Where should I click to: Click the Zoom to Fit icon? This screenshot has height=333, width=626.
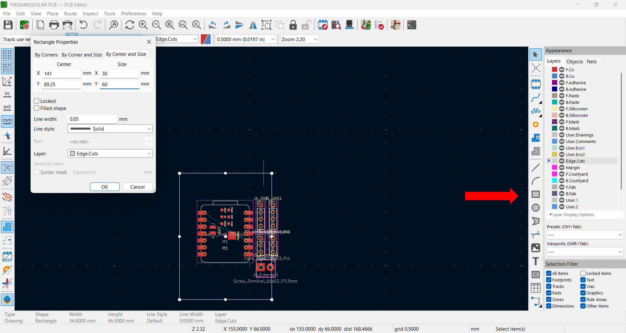pyautogui.click(x=170, y=25)
